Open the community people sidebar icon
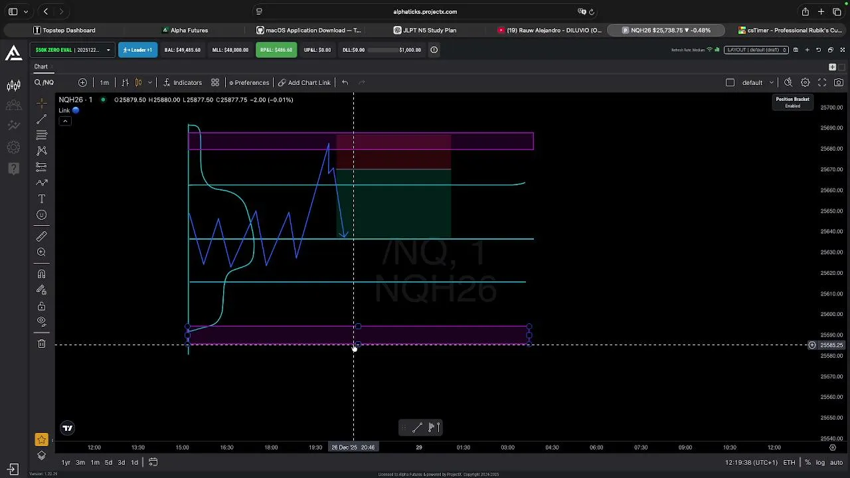 tap(13, 106)
